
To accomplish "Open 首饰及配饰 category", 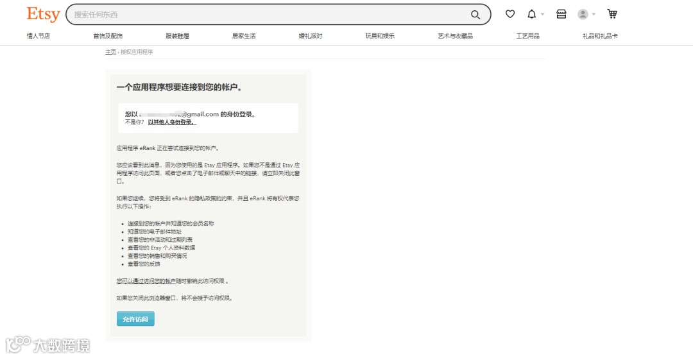I will (108, 36).
